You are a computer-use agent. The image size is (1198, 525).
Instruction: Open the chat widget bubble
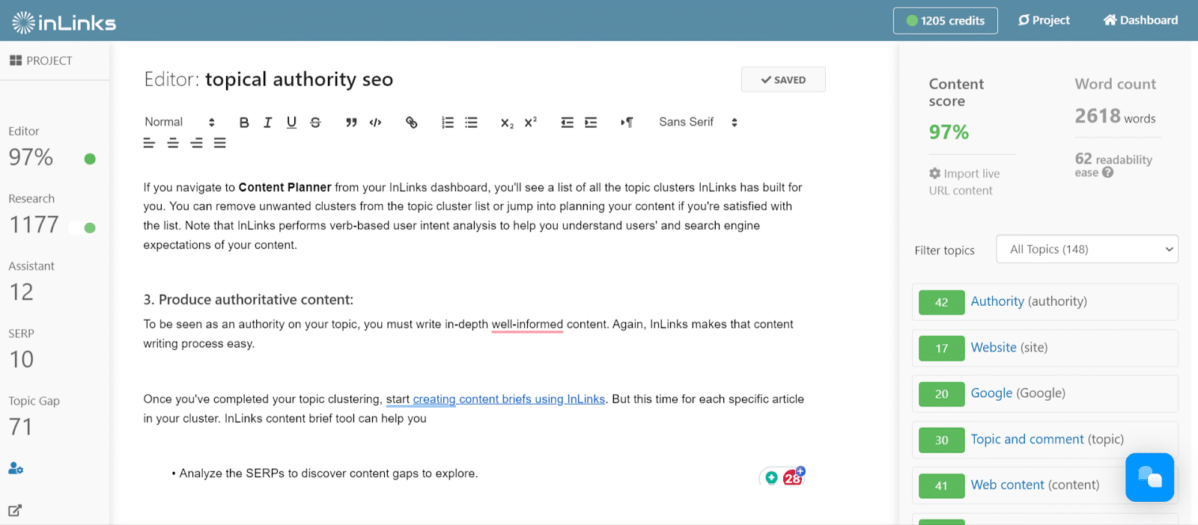[x=1149, y=477]
